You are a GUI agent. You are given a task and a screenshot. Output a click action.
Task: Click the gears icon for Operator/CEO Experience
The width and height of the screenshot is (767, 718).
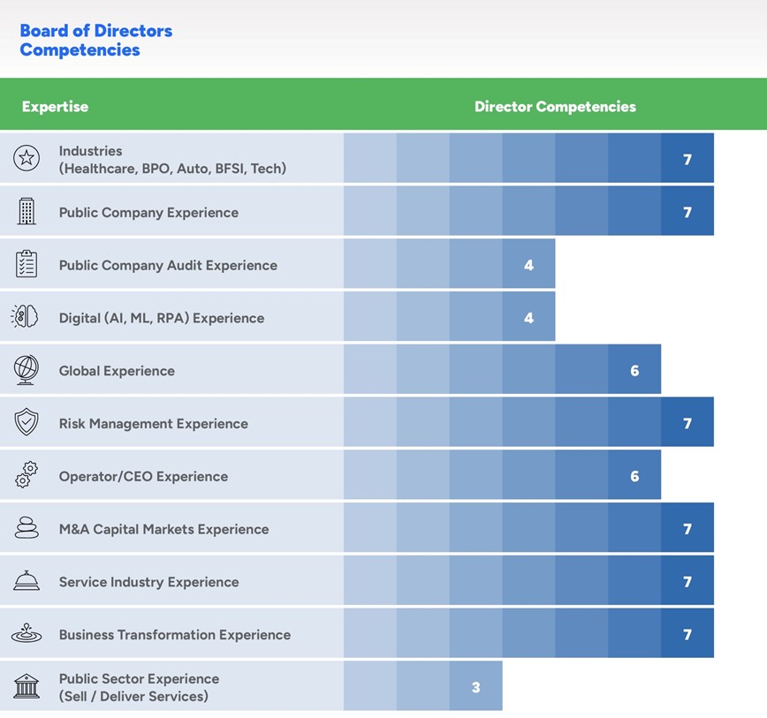pyautogui.click(x=27, y=475)
